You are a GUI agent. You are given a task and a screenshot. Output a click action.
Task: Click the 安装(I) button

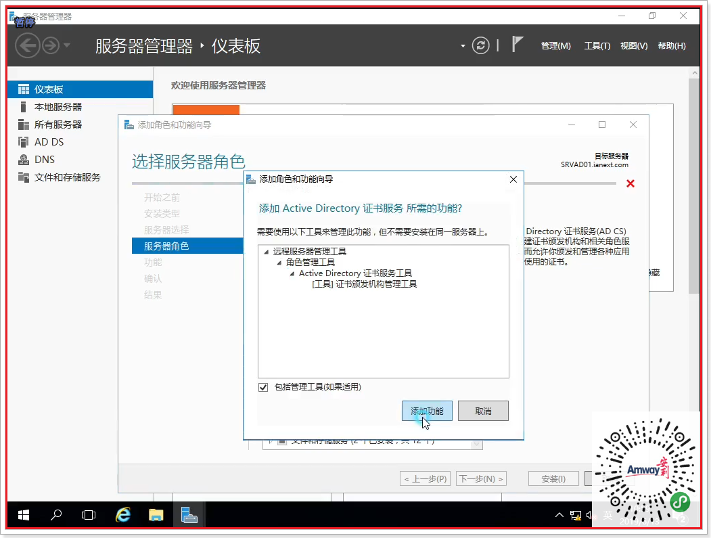(x=553, y=478)
